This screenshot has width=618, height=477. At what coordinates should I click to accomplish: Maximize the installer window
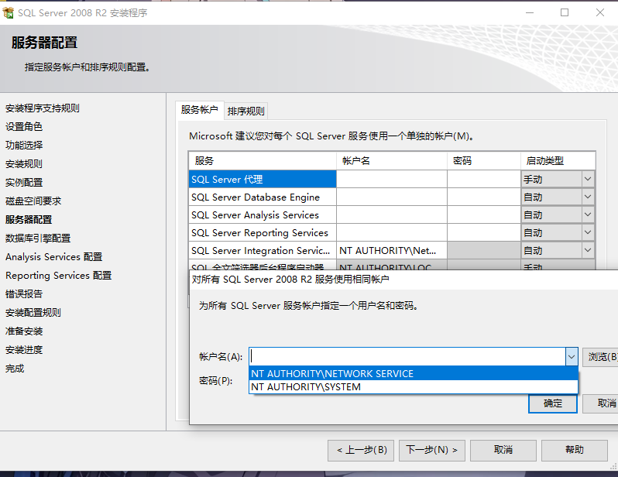click(x=565, y=12)
